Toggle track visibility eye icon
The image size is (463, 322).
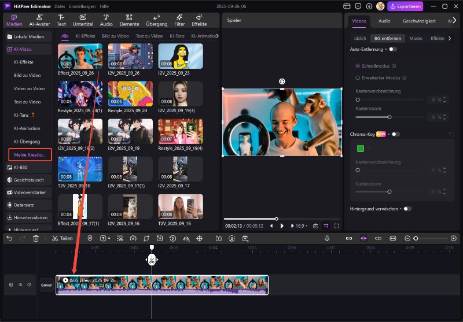click(20, 285)
